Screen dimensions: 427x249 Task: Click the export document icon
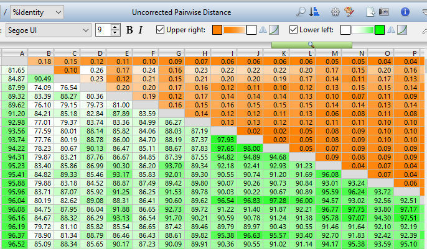370,12
